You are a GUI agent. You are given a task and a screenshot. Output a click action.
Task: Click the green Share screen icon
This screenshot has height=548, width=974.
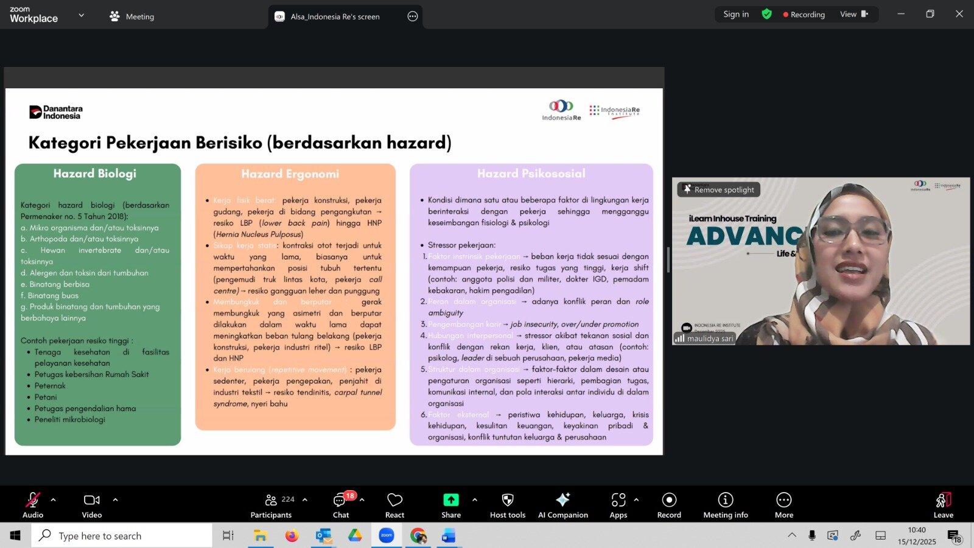click(450, 500)
